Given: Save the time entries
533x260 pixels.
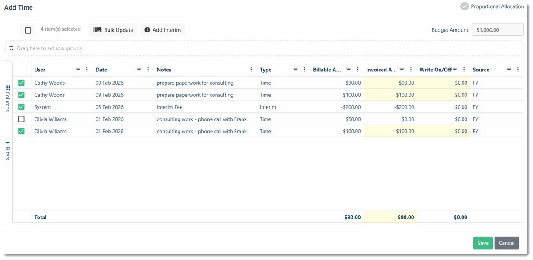Looking at the screenshot, I should tap(483, 243).
